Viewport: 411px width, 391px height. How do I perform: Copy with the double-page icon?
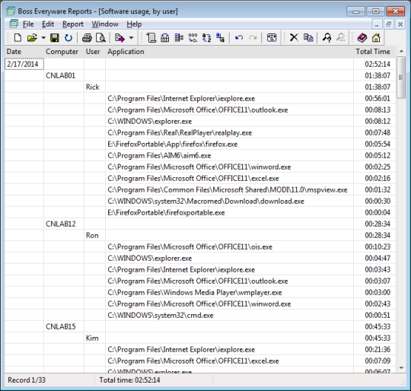coord(308,38)
